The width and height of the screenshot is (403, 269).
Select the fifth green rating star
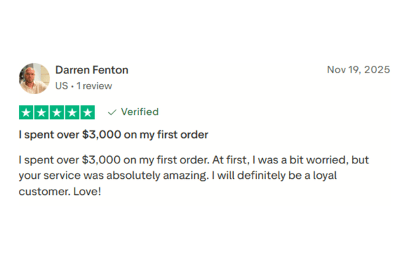pyautogui.click(x=87, y=112)
